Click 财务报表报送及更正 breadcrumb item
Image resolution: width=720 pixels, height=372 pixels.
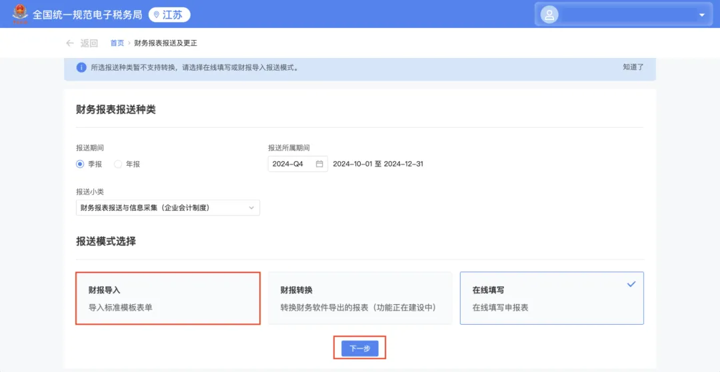(165, 43)
